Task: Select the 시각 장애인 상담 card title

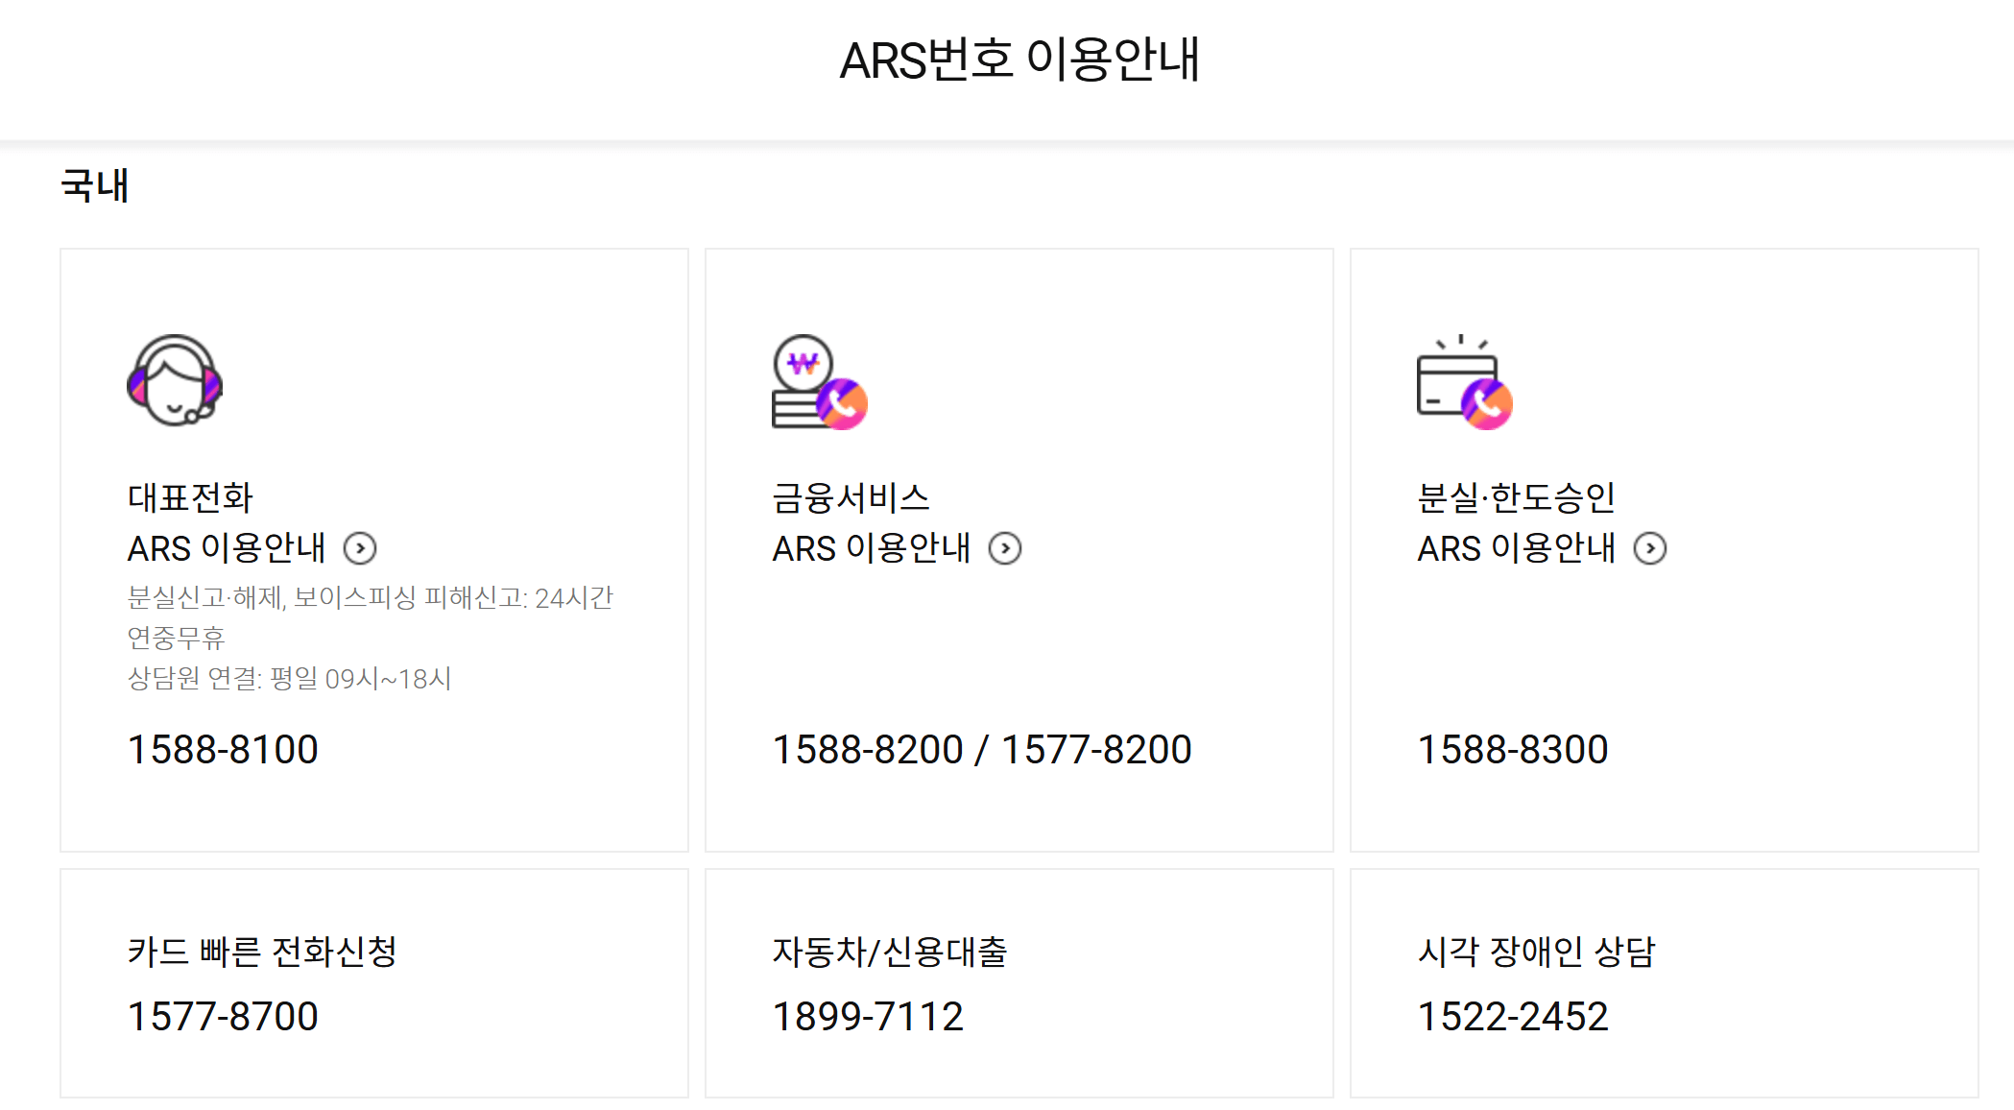Action: pyautogui.click(x=1537, y=952)
